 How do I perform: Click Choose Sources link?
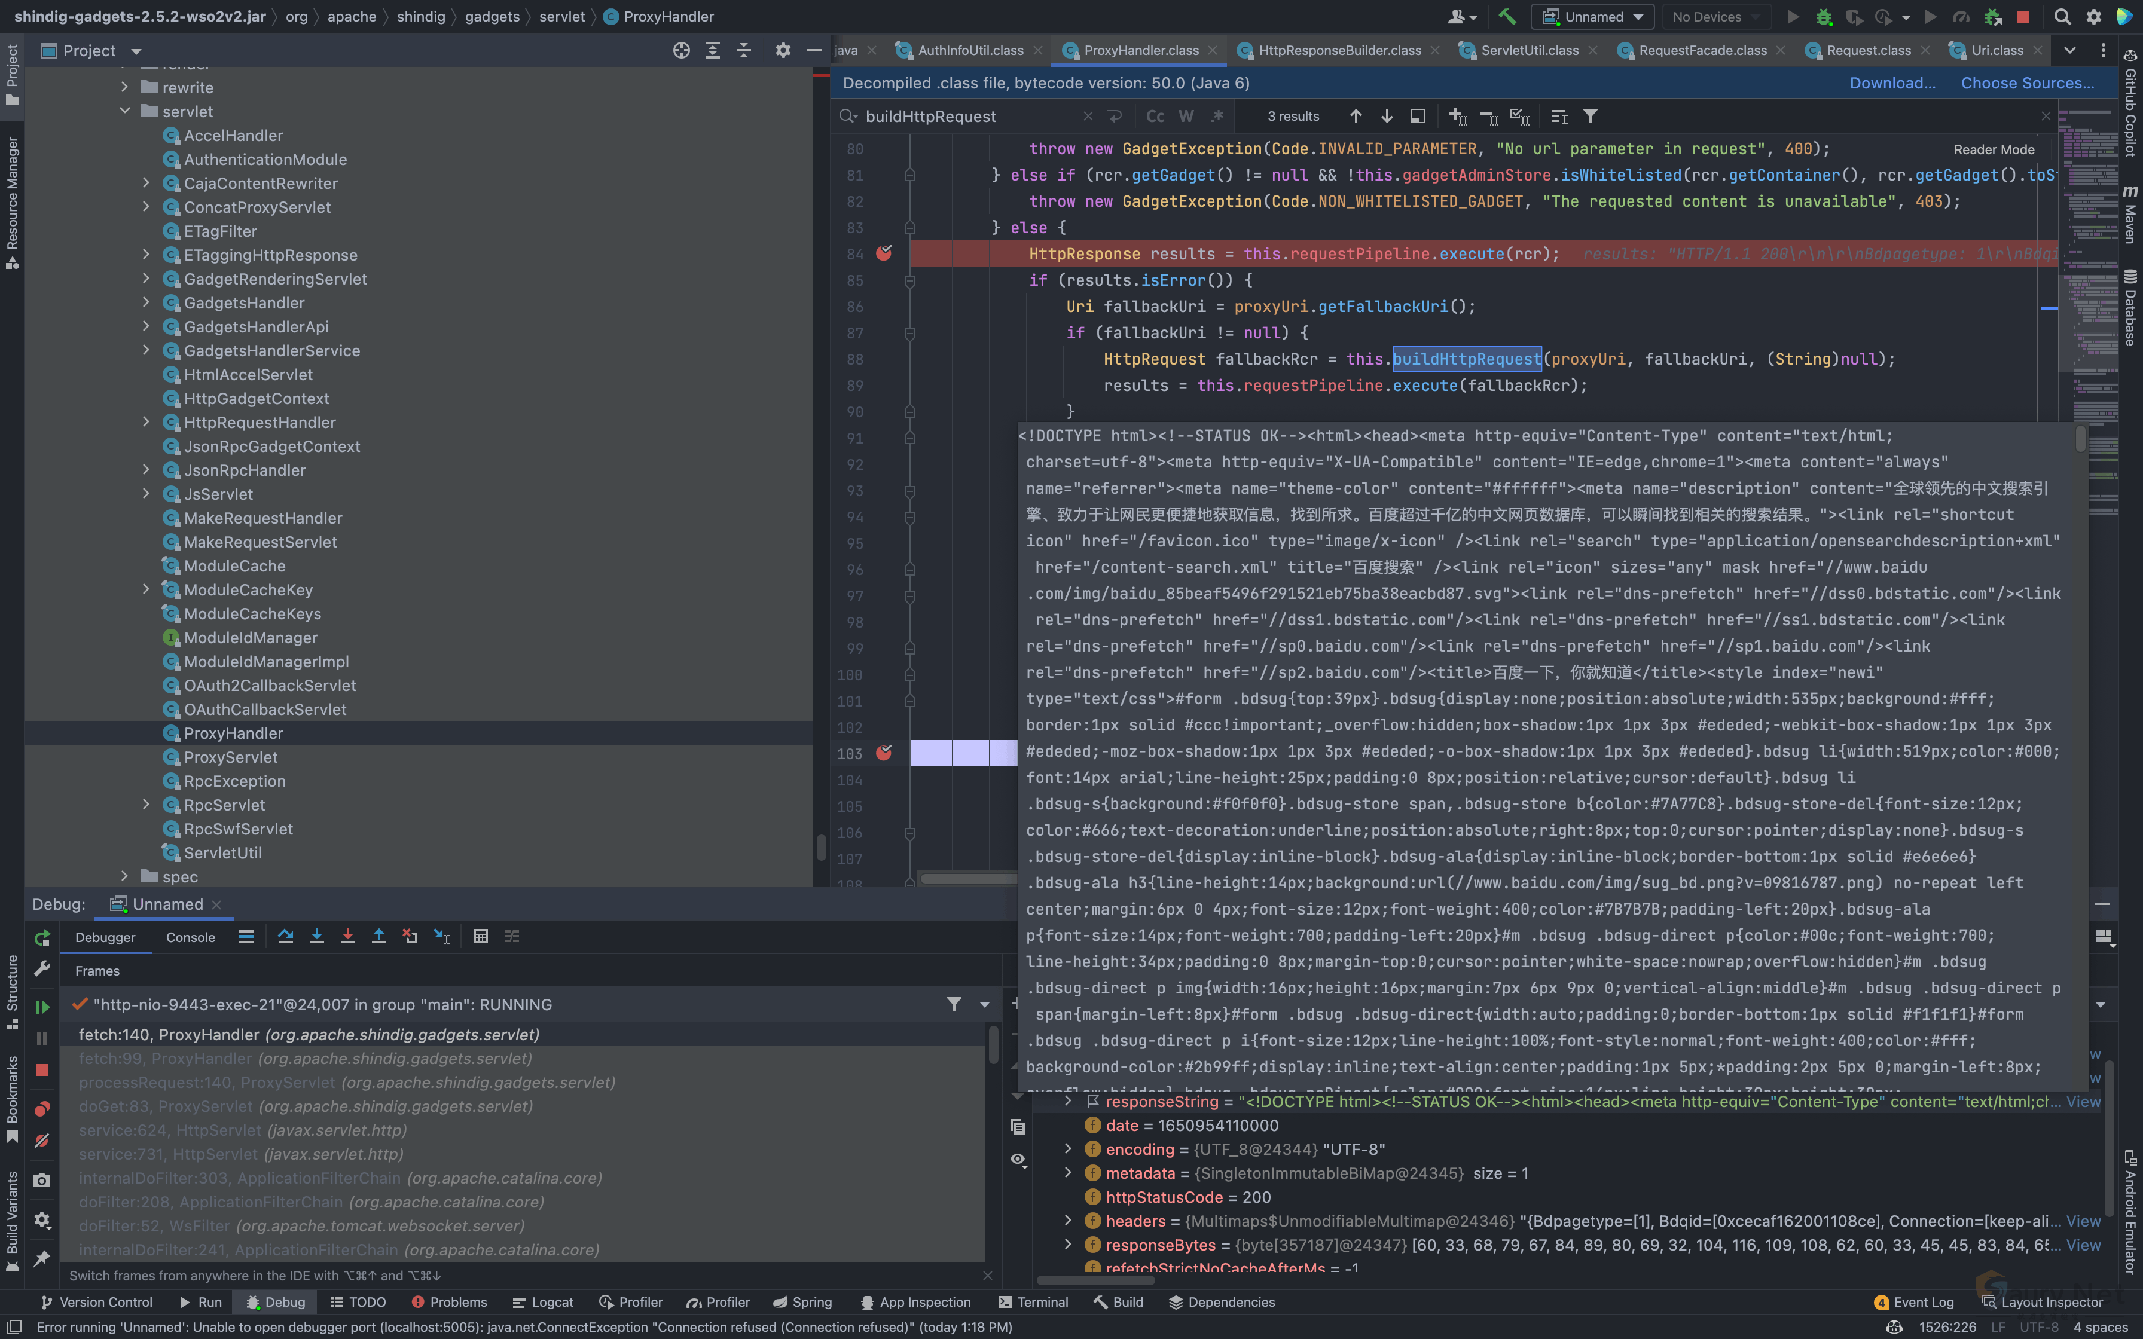(x=2027, y=83)
